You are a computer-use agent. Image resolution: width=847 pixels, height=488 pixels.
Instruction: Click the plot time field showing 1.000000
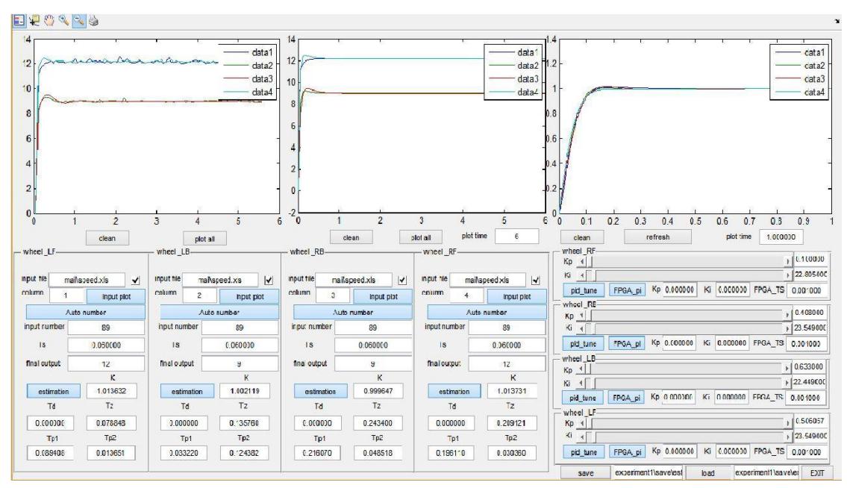[x=781, y=237]
